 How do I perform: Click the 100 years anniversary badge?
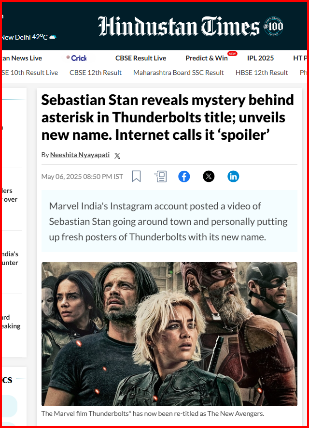[x=273, y=27]
